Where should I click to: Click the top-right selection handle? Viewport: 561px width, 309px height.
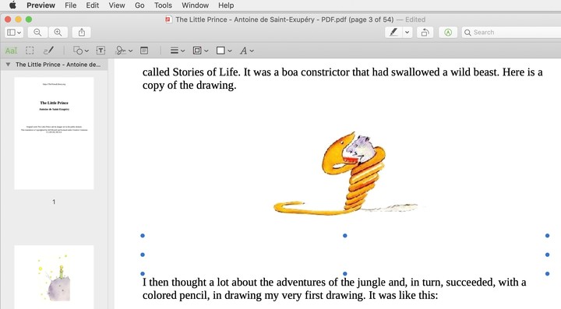(x=548, y=236)
